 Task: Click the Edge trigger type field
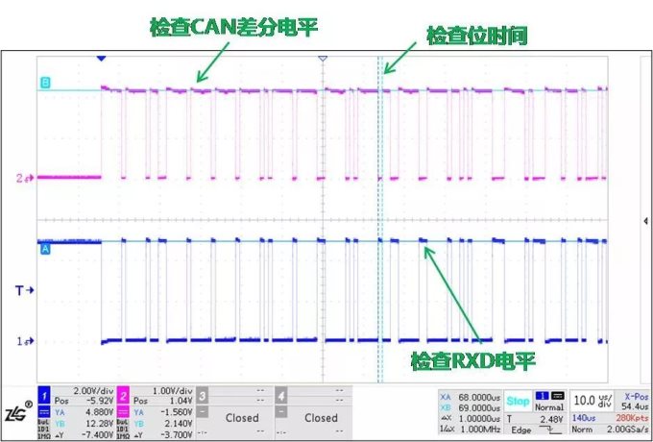[520, 430]
